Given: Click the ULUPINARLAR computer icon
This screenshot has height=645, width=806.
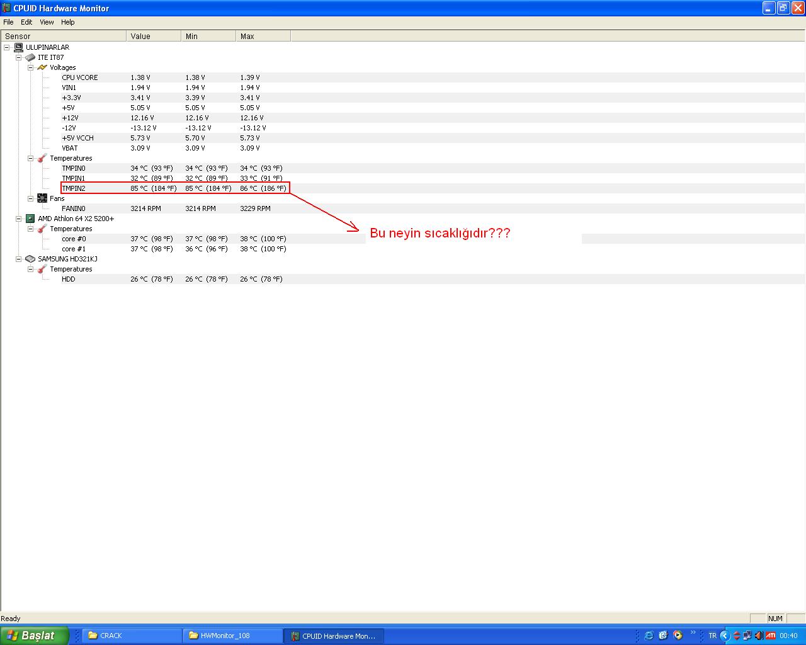Looking at the screenshot, I should pos(18,47).
